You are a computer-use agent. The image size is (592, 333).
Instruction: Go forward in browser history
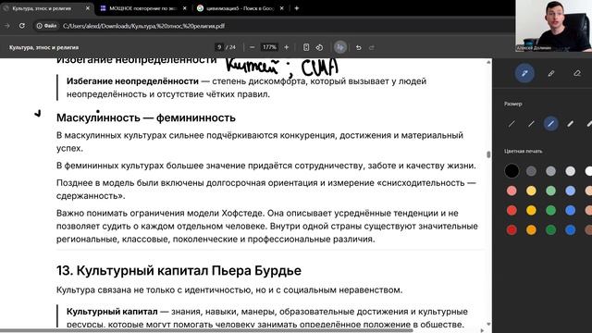[x=6, y=26]
